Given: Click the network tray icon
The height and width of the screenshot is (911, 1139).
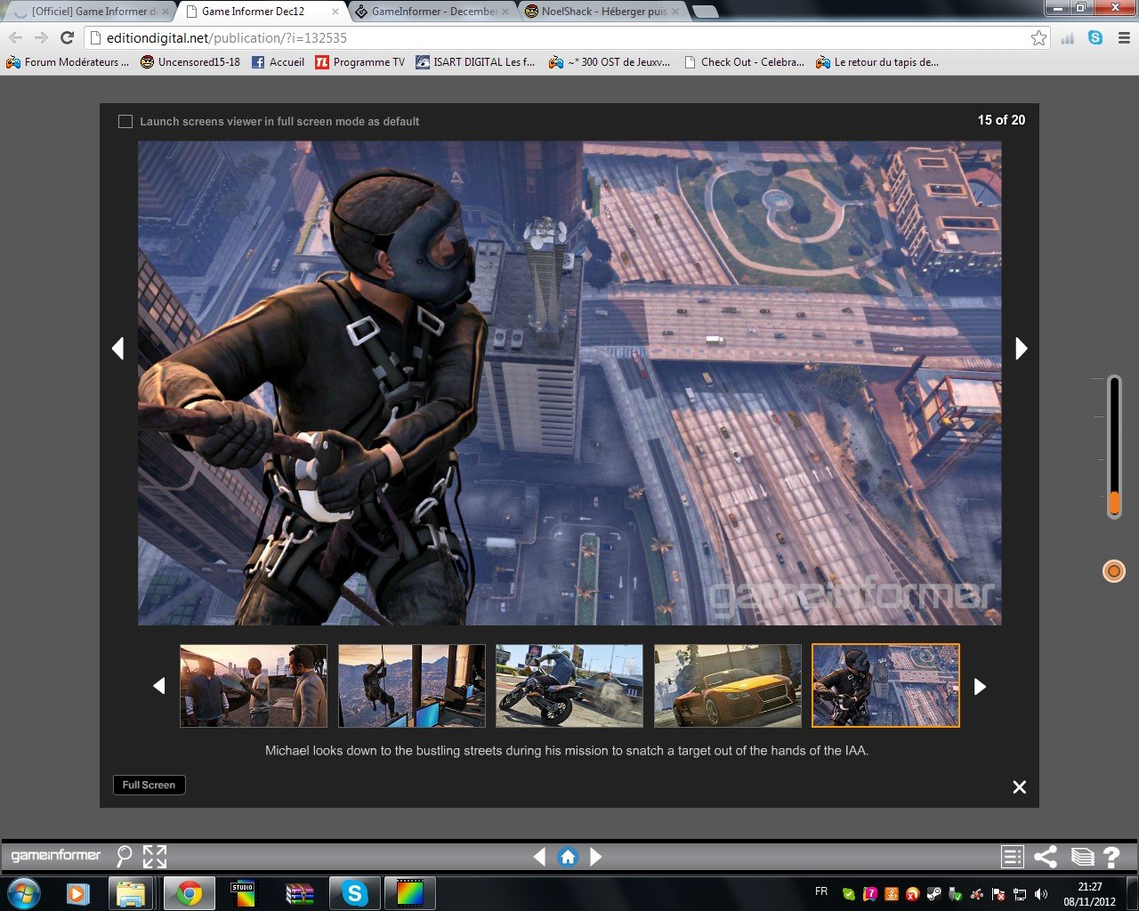Looking at the screenshot, I should click(x=1020, y=894).
